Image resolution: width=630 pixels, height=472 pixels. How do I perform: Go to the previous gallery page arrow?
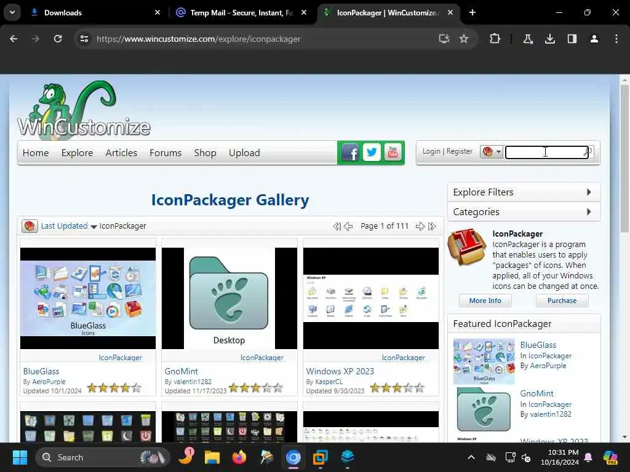[349, 226]
